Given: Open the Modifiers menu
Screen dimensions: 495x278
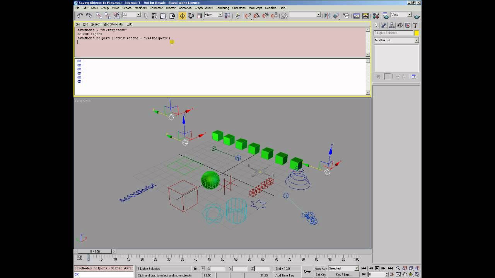Looking at the screenshot, I should (x=140, y=8).
